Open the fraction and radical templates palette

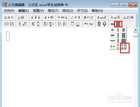23,24
